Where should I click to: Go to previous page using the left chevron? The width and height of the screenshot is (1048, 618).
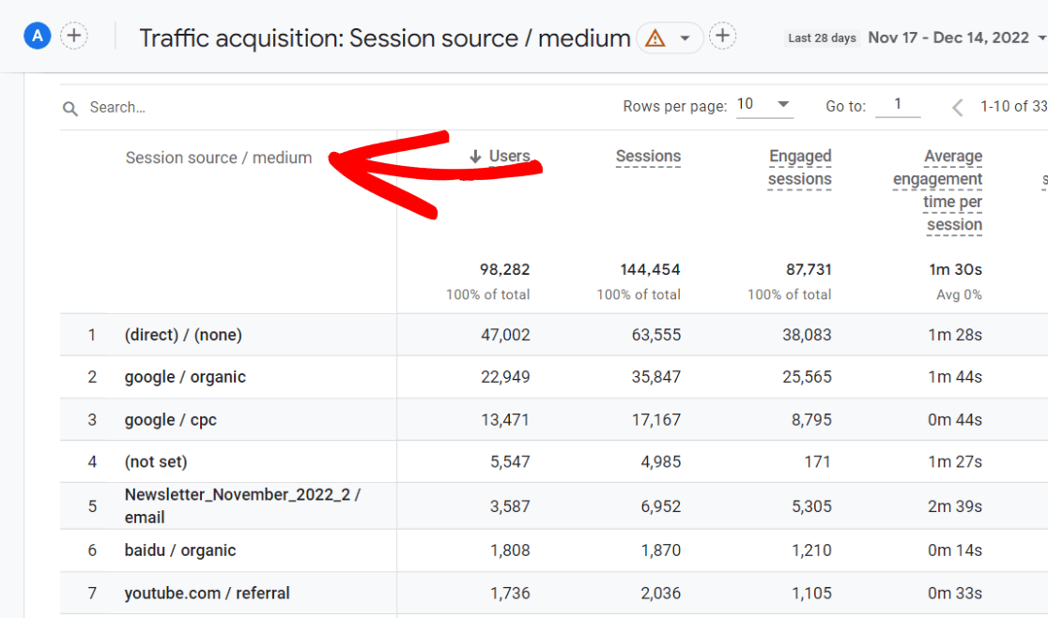click(x=957, y=107)
